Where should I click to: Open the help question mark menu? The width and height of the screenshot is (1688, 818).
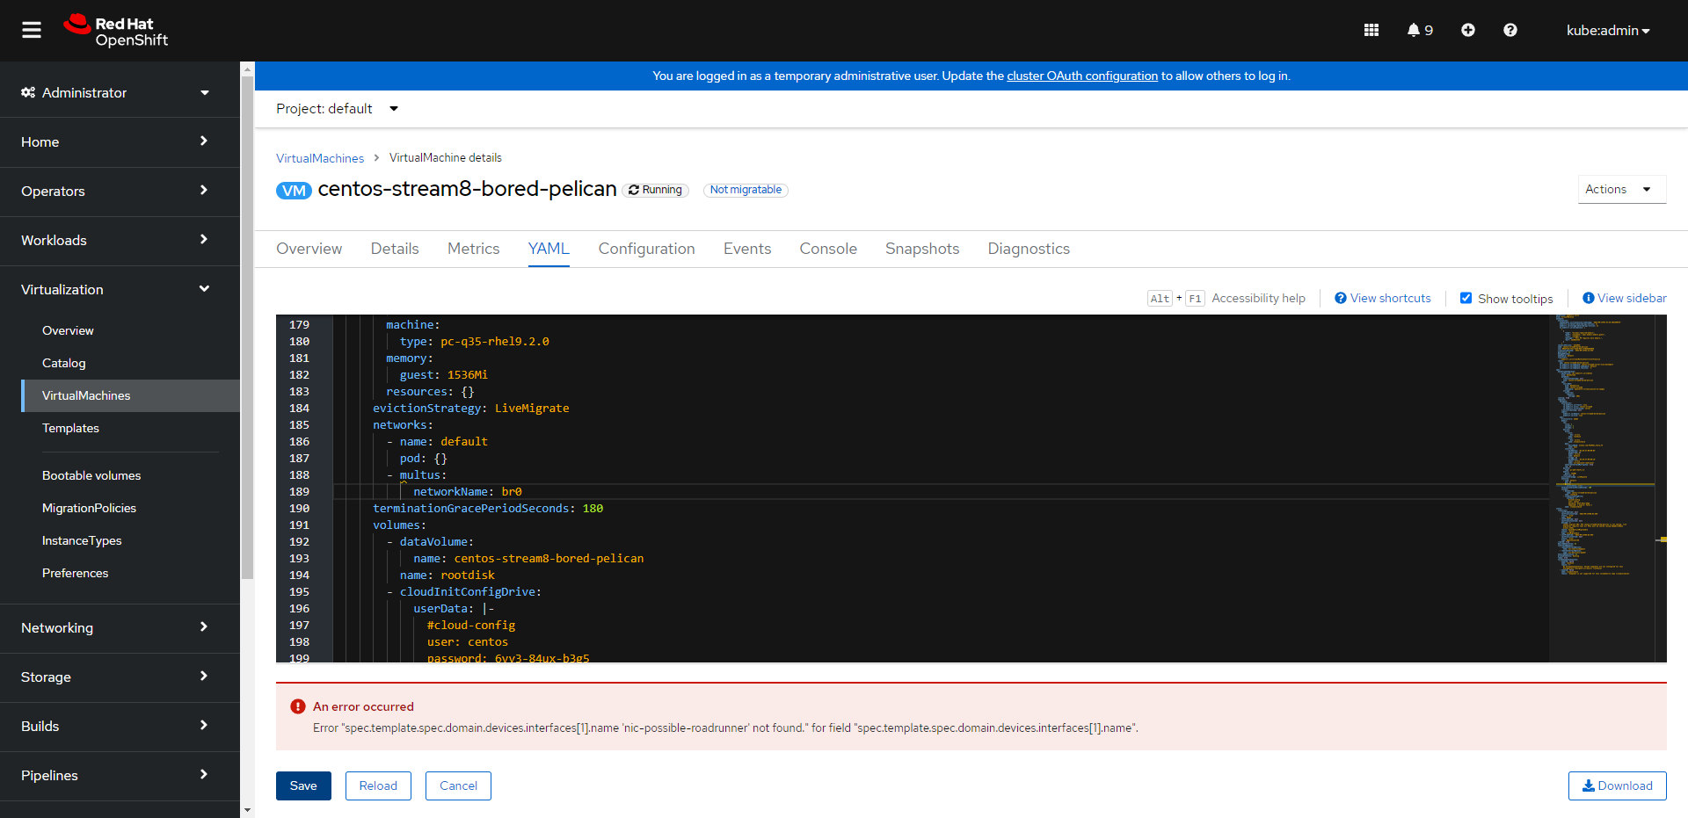tap(1510, 30)
